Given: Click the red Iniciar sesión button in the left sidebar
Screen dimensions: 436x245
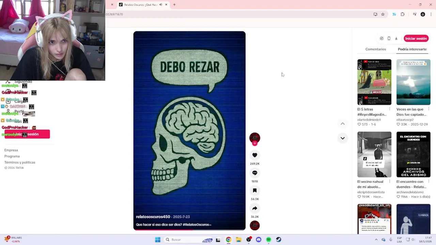Looking at the screenshot, I should click(27, 134).
